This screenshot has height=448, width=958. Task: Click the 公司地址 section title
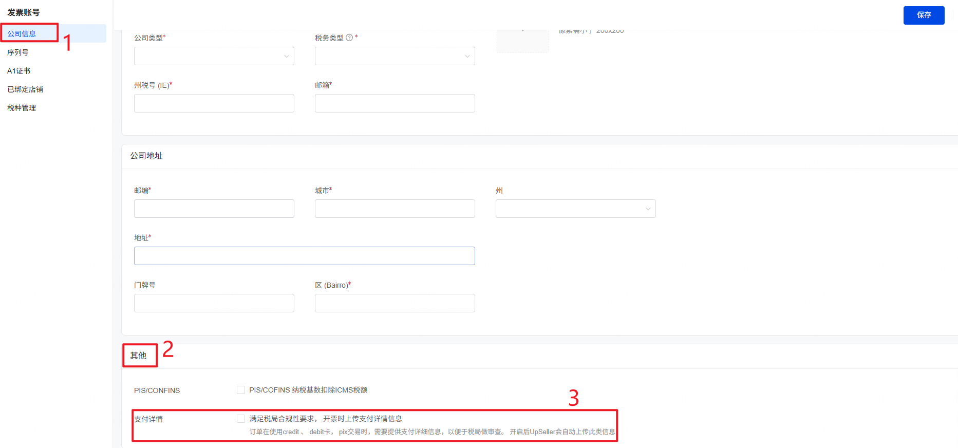tap(146, 156)
